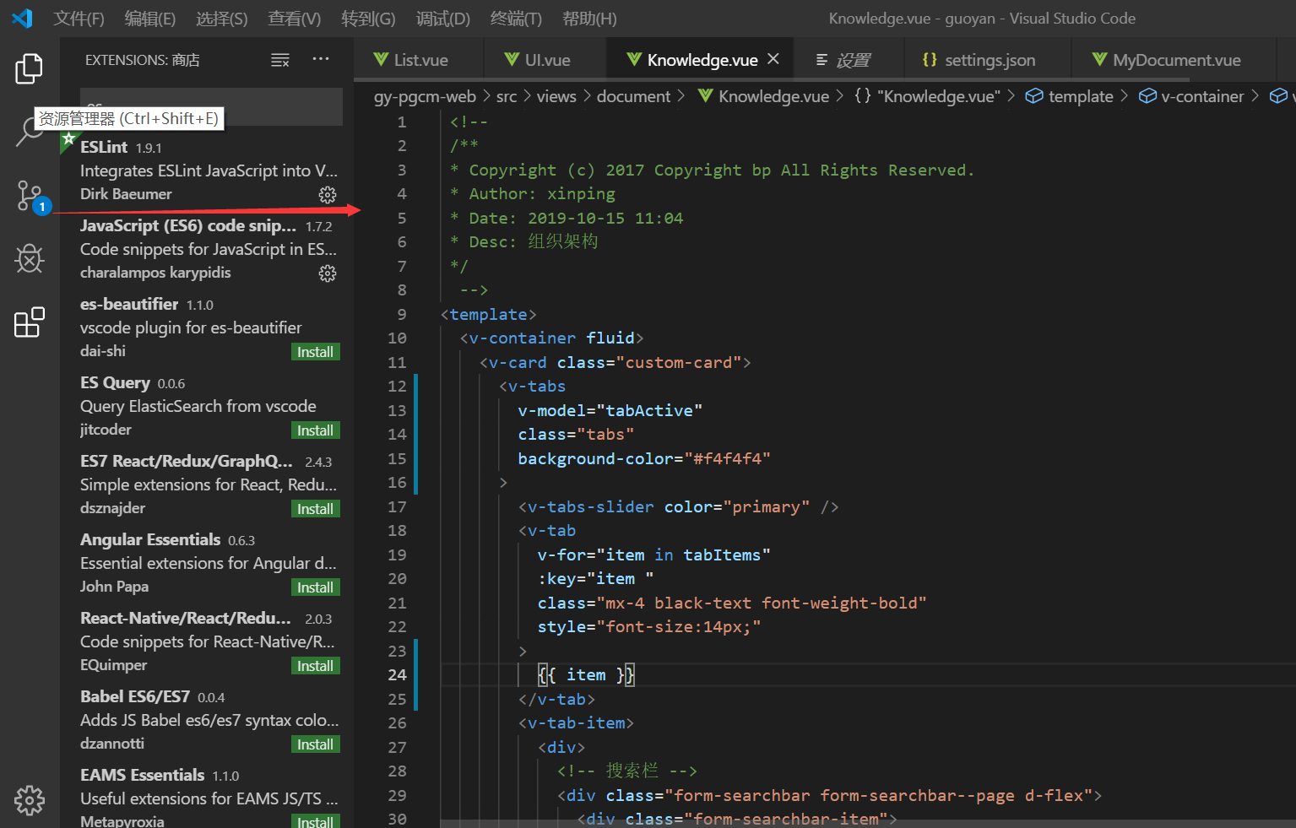Open 转到(G) menu
Image resolution: width=1296 pixels, height=828 pixels.
368,19
